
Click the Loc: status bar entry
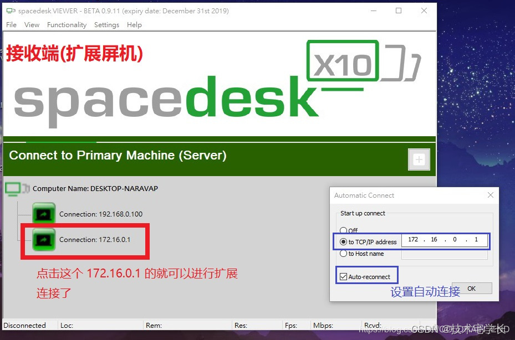tap(67, 326)
